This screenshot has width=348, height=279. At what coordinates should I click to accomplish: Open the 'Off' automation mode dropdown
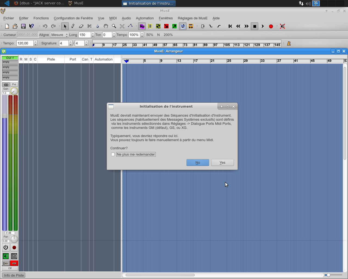(x=10, y=268)
